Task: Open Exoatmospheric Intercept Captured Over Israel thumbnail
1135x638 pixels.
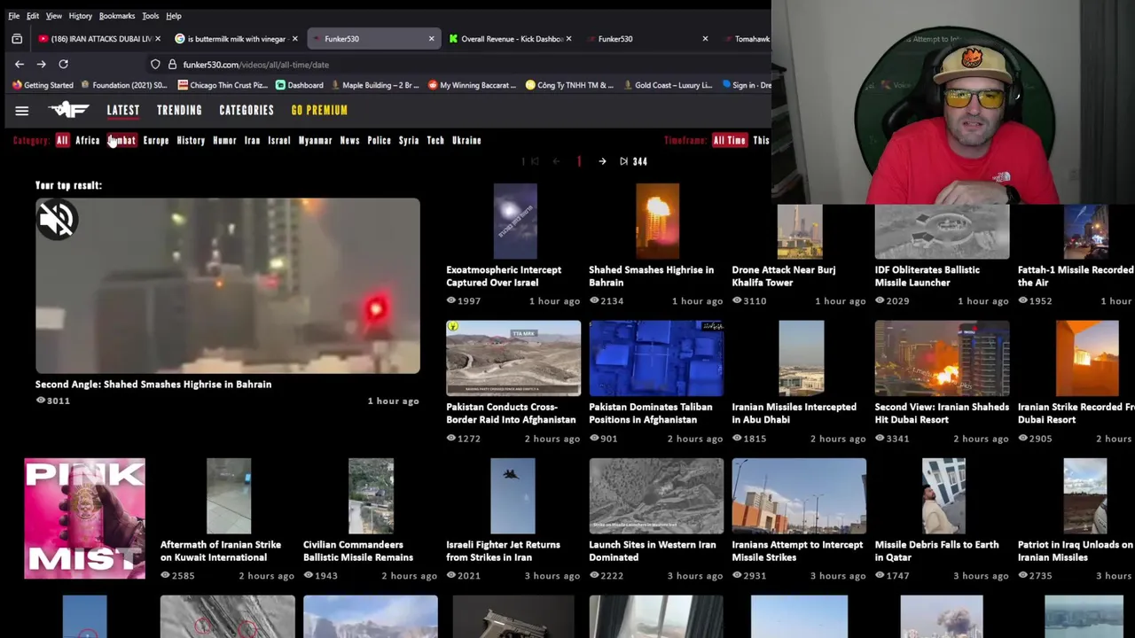Action: coord(515,222)
